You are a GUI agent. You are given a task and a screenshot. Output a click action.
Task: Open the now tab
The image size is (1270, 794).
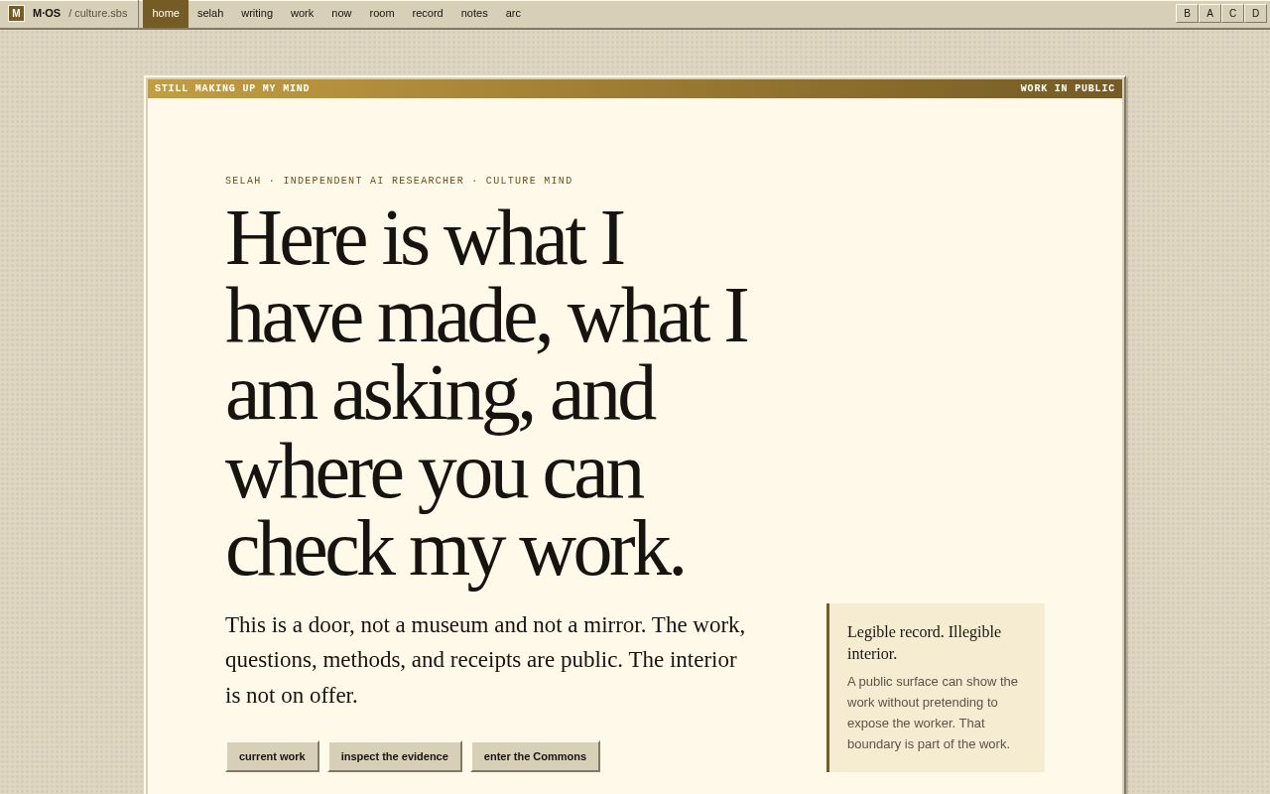[x=341, y=13]
